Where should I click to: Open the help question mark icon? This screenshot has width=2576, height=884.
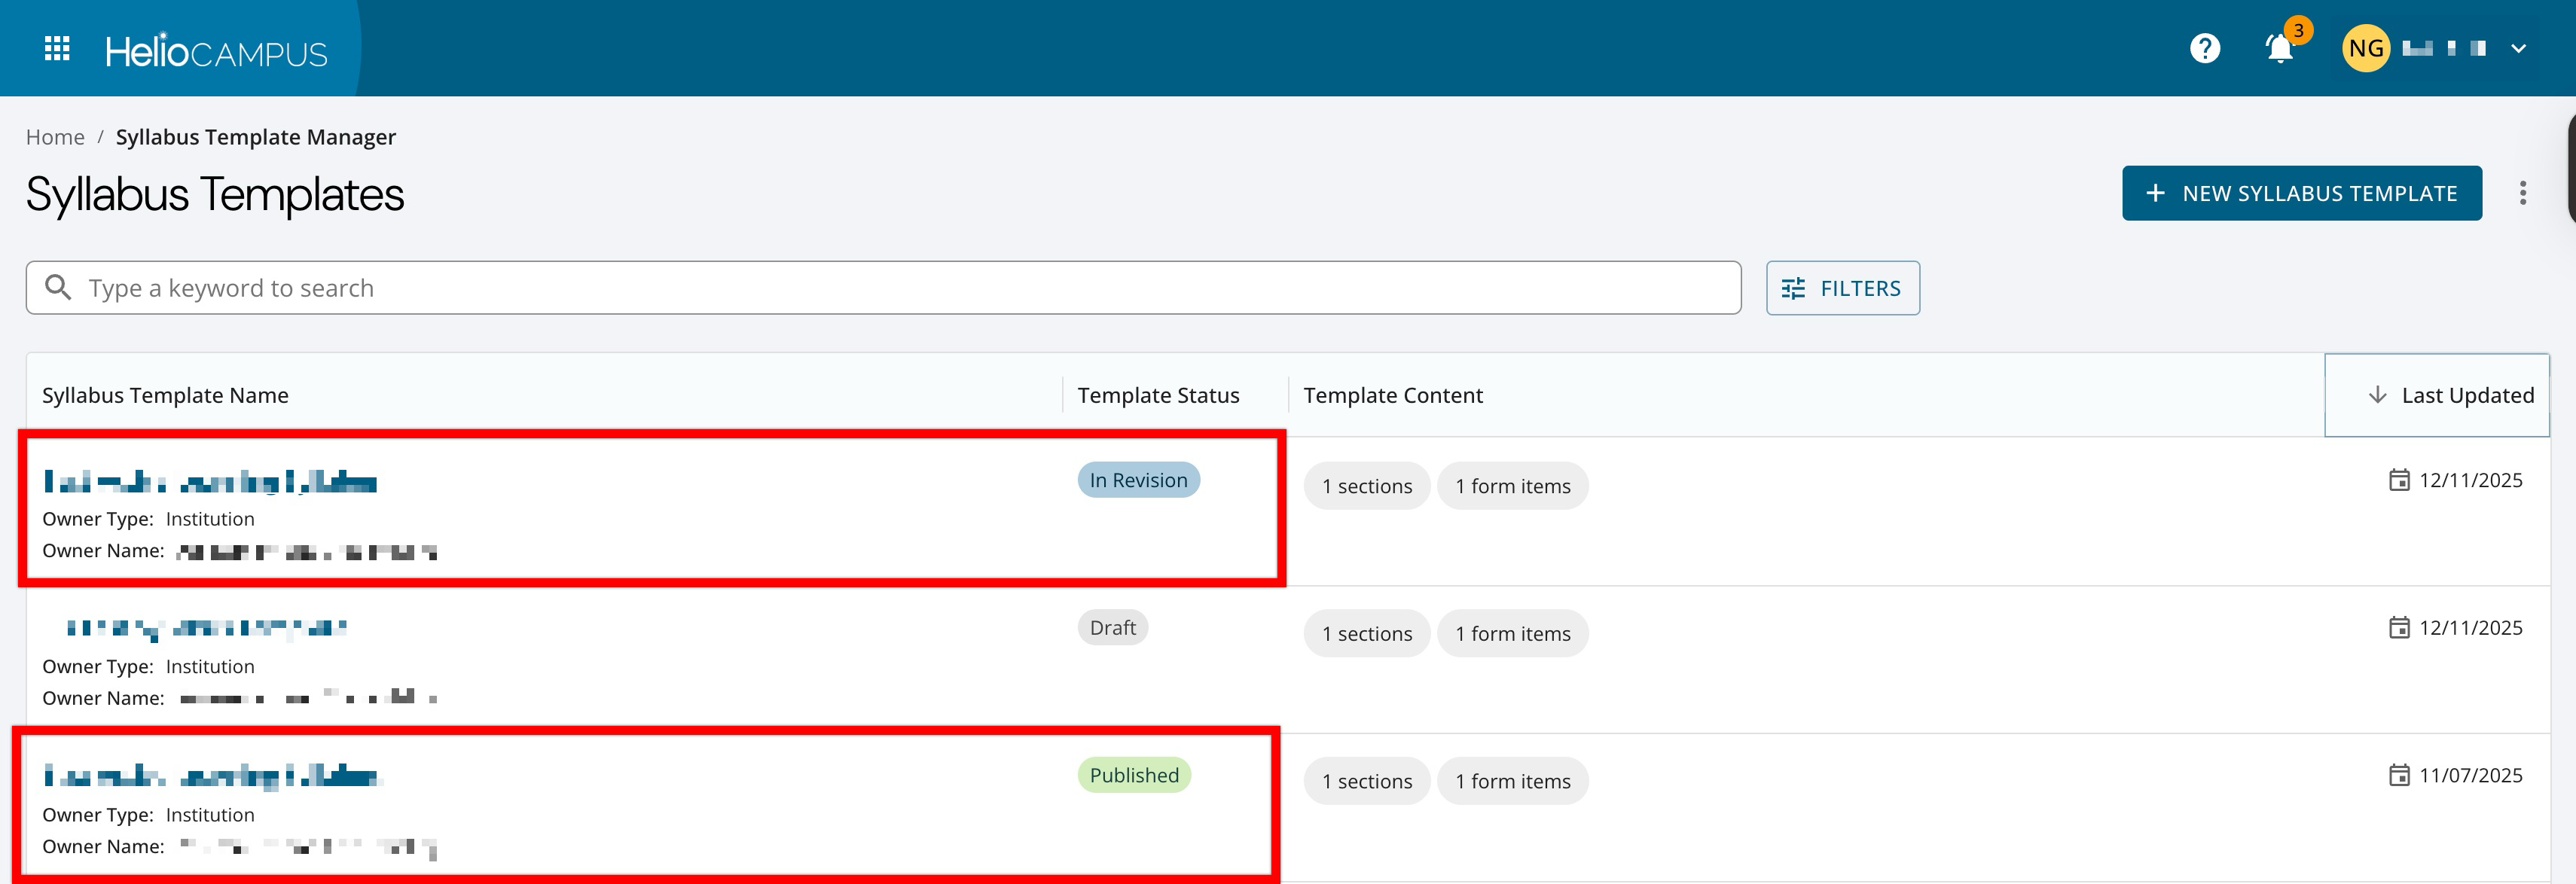tap(2204, 48)
